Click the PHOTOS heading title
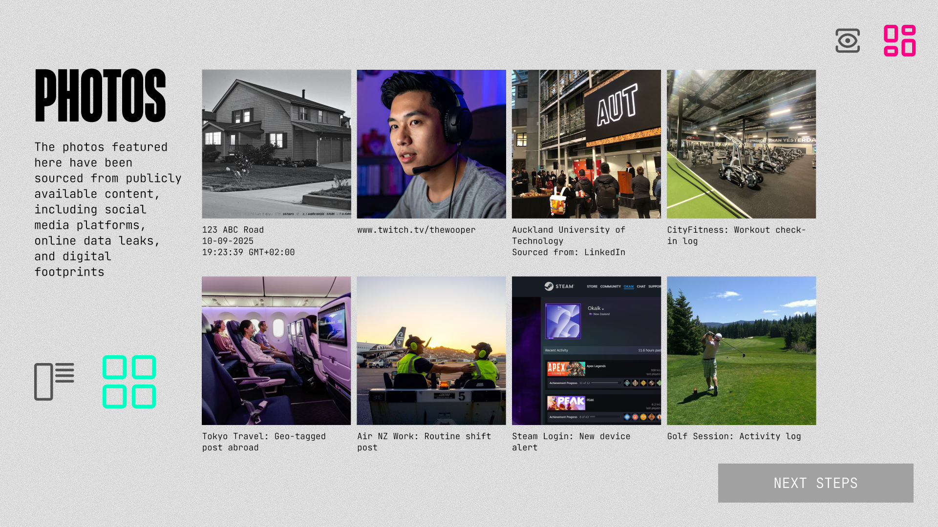This screenshot has width=938, height=527. pos(101,96)
